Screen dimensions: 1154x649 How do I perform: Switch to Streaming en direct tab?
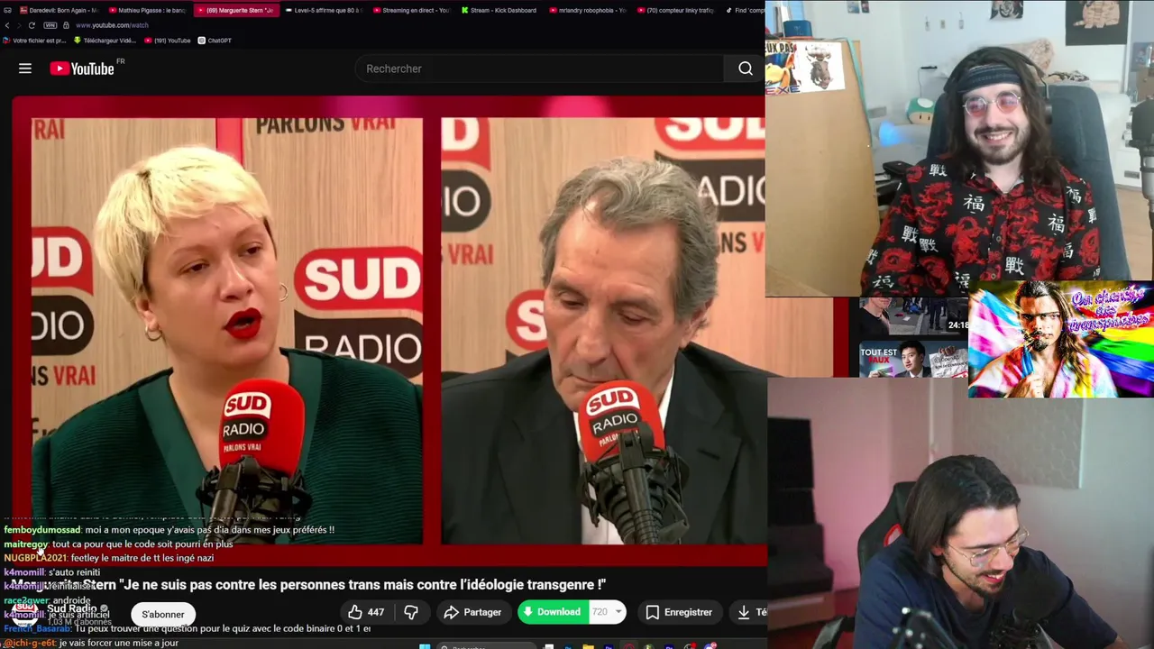(411, 10)
